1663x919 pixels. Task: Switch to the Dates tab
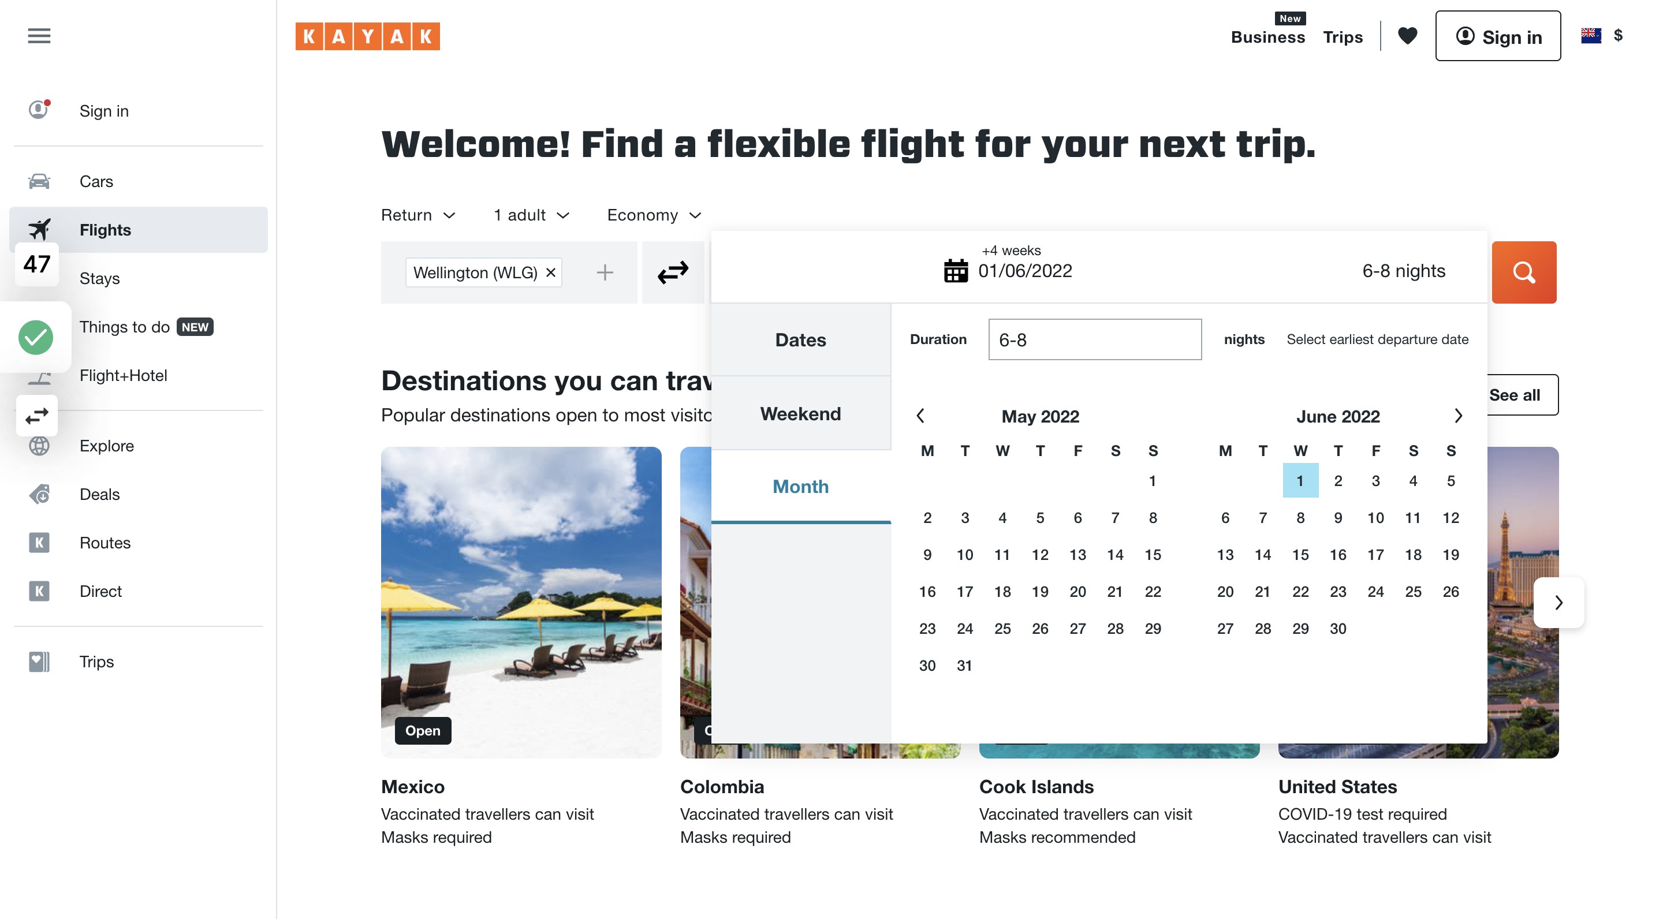(x=800, y=340)
